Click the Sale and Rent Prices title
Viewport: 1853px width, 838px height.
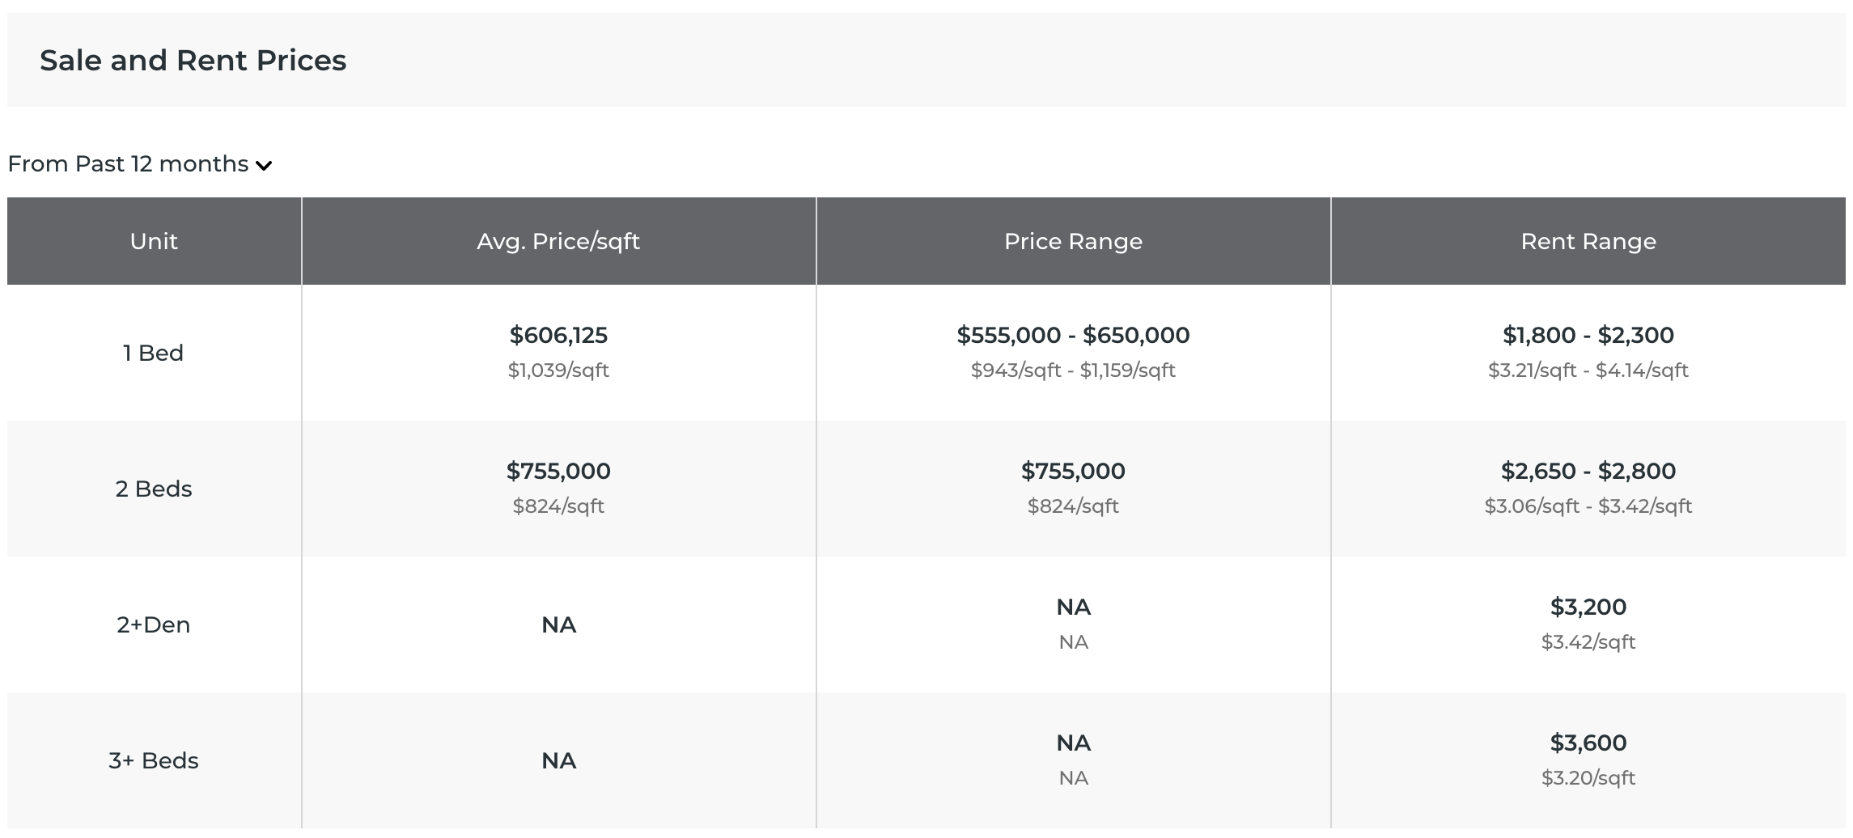tap(194, 60)
